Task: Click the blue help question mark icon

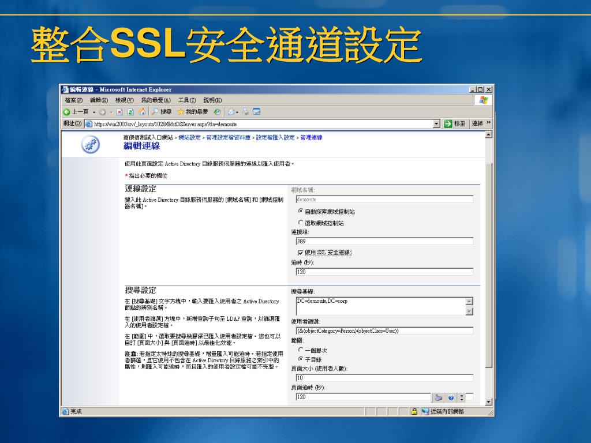Action: pos(451,397)
